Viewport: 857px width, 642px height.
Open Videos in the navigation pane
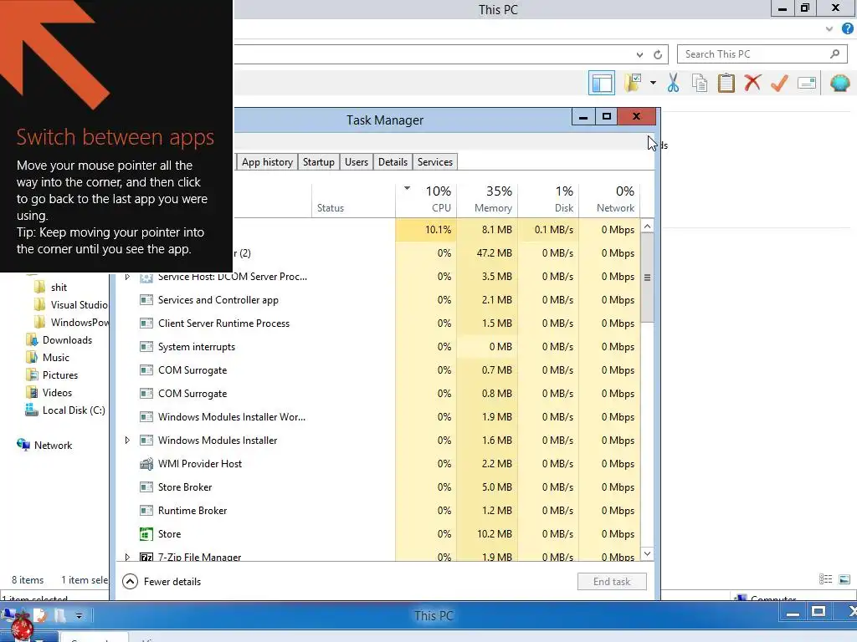click(x=49, y=393)
